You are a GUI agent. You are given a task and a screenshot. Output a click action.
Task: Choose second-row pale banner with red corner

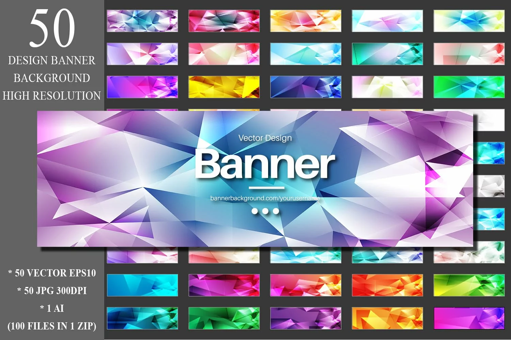point(469,54)
